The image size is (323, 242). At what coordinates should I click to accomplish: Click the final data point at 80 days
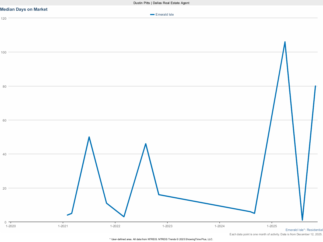coord(315,86)
